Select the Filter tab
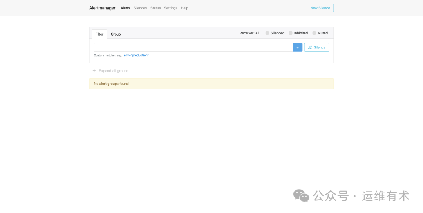 (99, 34)
